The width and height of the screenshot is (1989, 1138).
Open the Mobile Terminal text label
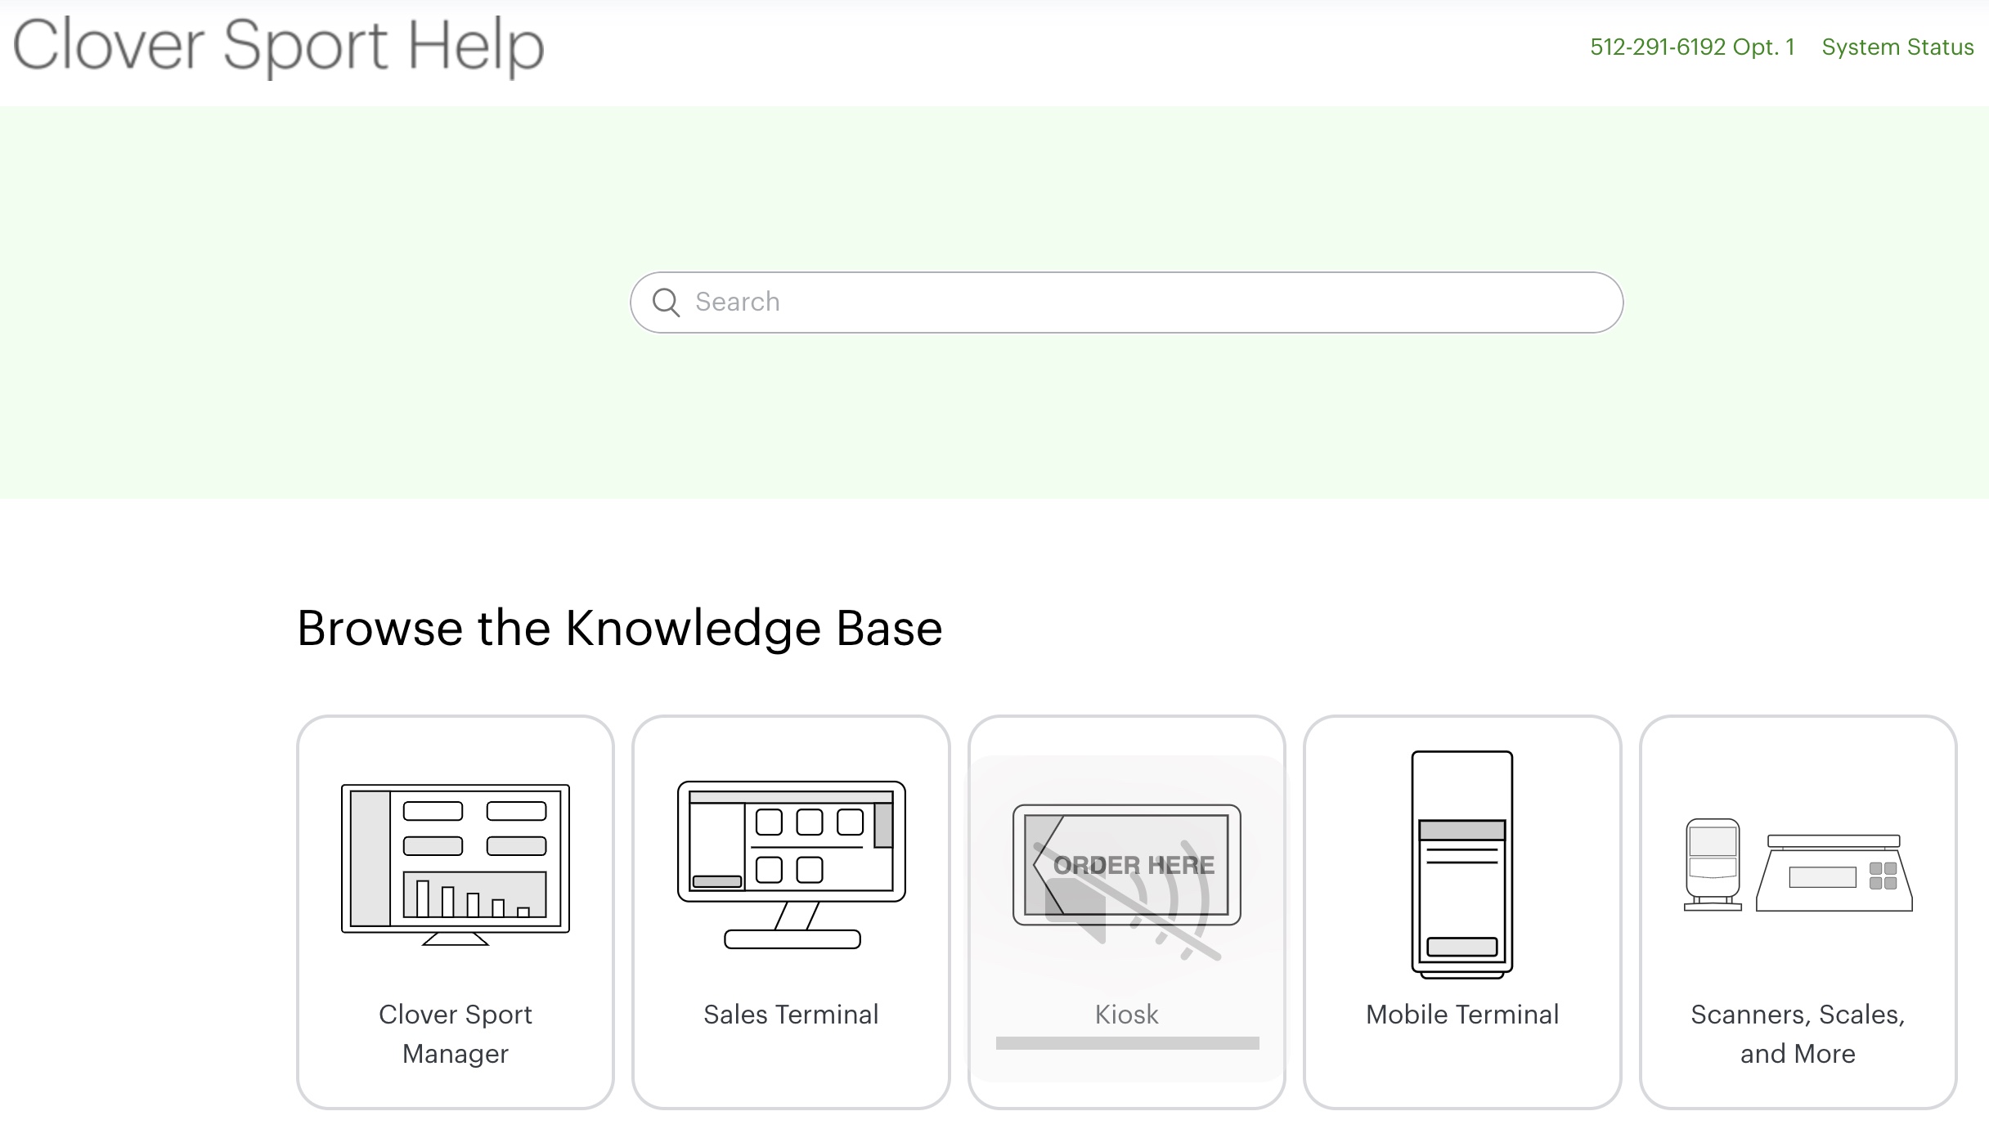tap(1462, 1015)
